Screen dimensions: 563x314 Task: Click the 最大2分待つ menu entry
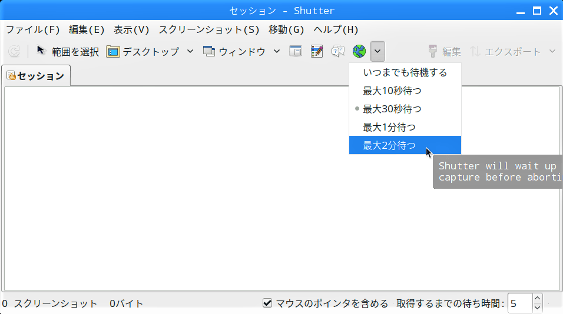click(x=389, y=145)
